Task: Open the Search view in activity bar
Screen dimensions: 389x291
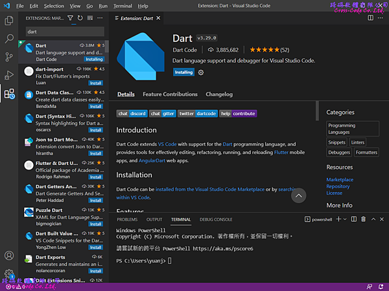Action: [9, 39]
